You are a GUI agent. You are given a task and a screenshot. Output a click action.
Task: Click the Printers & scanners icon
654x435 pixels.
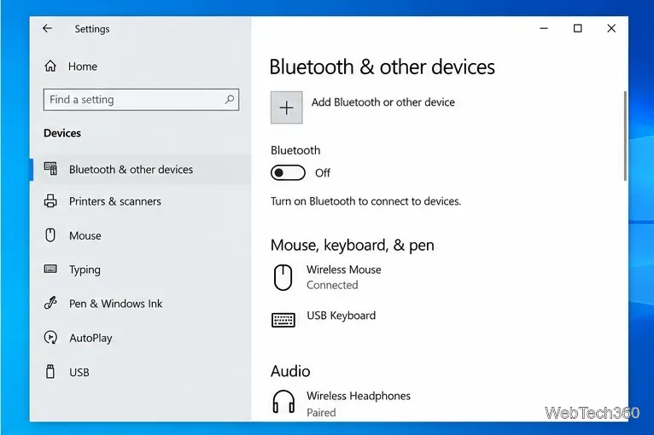pyautogui.click(x=50, y=200)
